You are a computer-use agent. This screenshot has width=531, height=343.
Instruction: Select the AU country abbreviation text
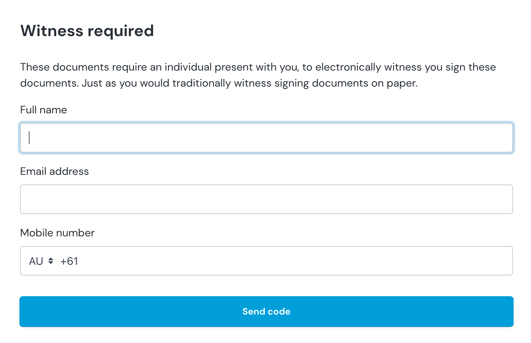pos(36,261)
